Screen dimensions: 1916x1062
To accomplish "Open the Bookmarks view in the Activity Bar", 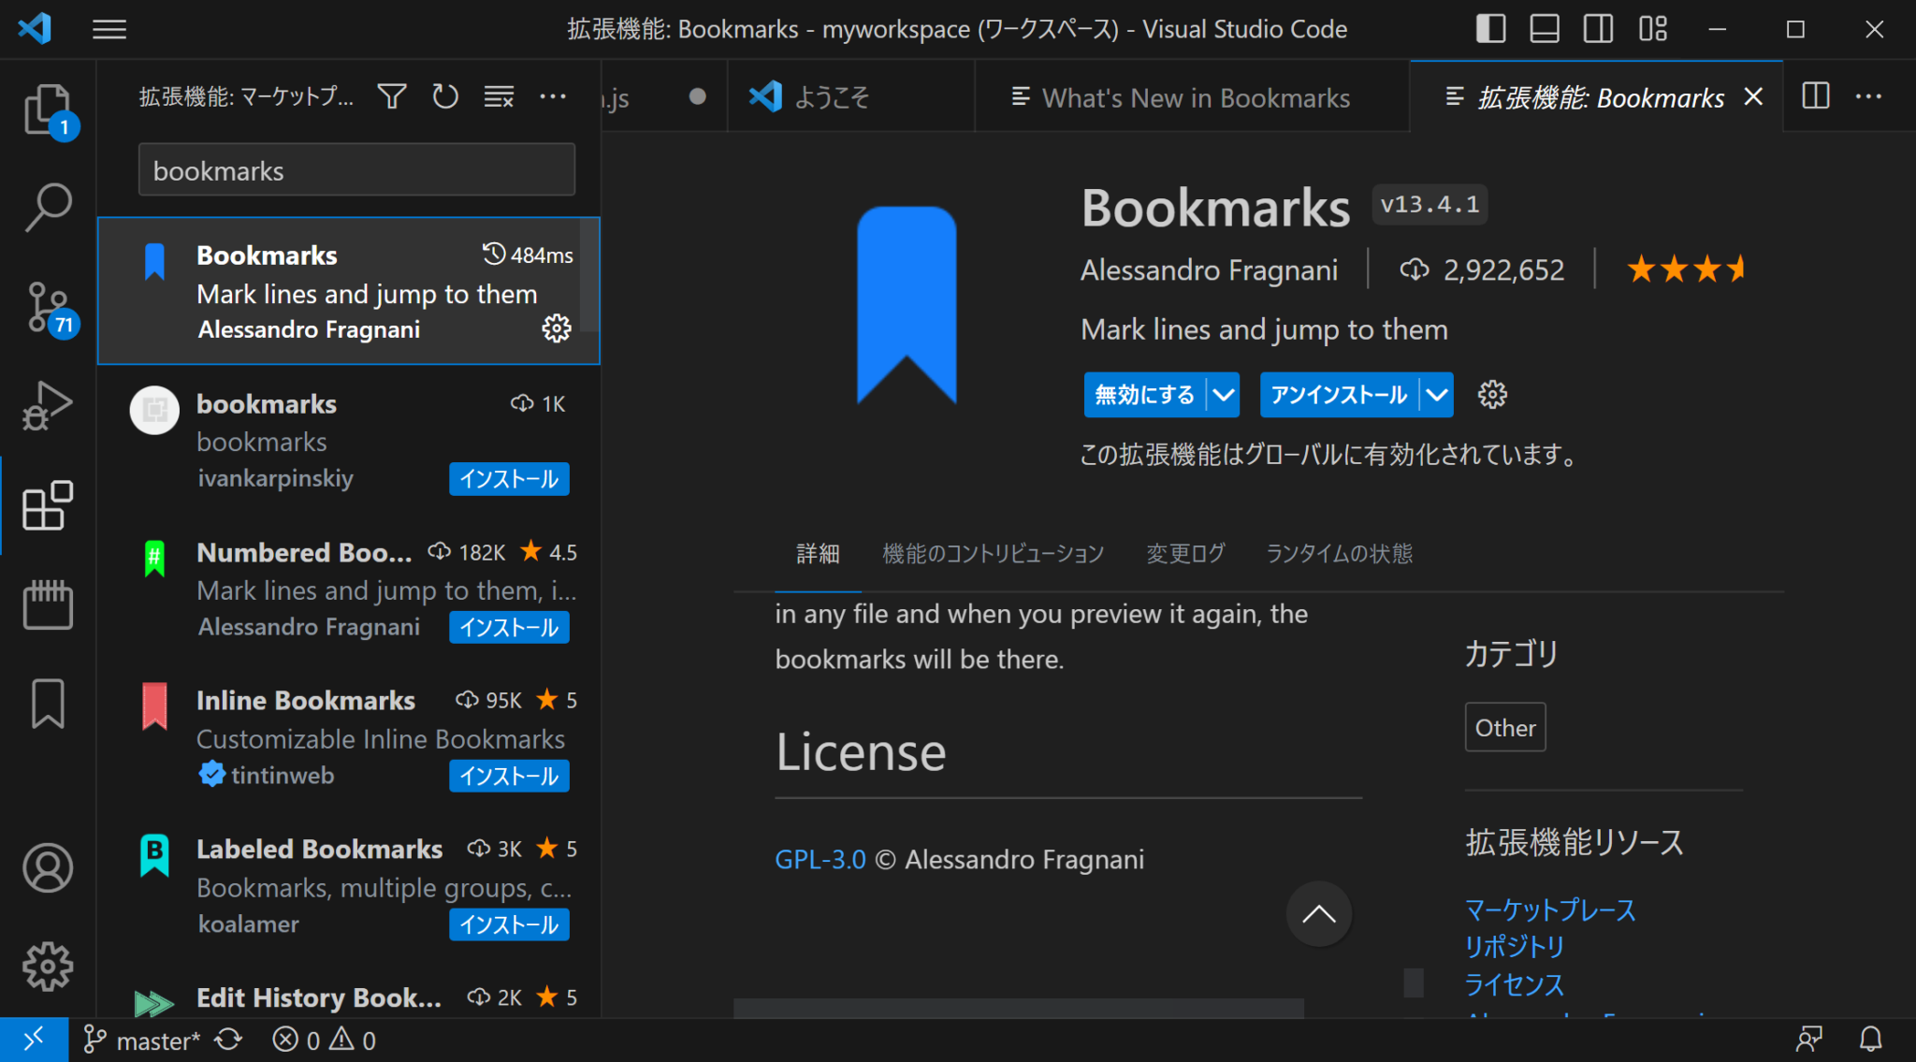I will (x=47, y=704).
